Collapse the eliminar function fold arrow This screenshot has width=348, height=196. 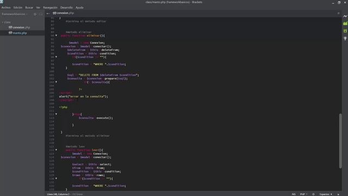coord(56,35)
